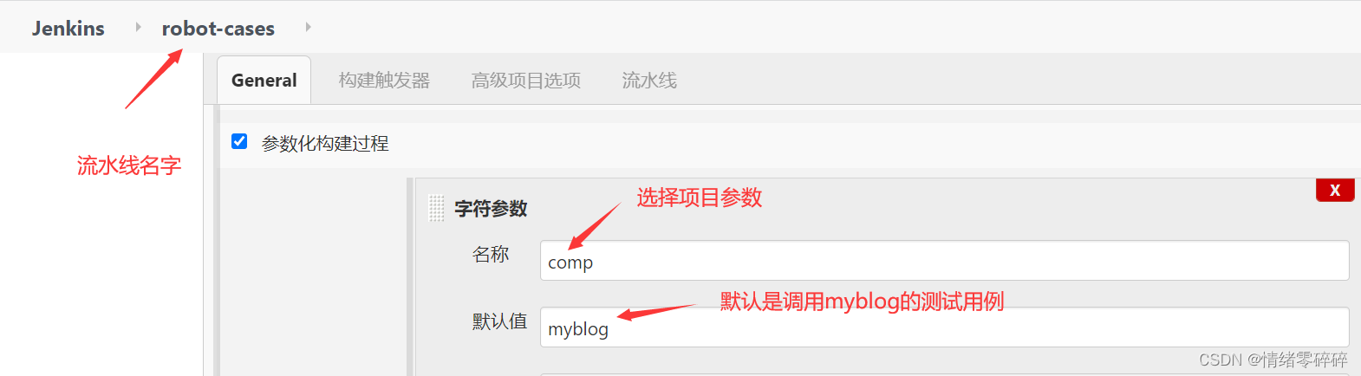Open the robot-cases breadcrumb link
This screenshot has height=376, width=1361.
218,29
